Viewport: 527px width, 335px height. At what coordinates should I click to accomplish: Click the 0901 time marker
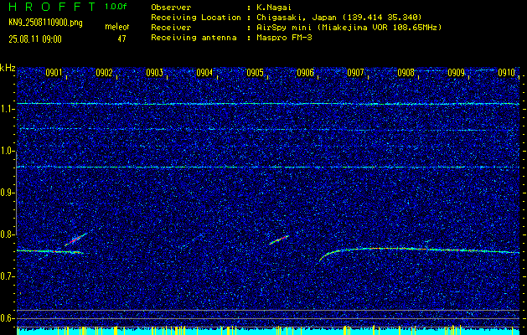tap(54, 73)
